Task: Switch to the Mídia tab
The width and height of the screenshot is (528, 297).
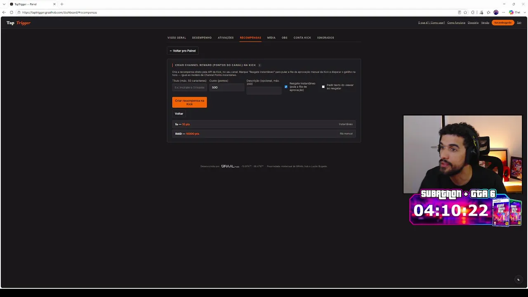Action: 271,38
